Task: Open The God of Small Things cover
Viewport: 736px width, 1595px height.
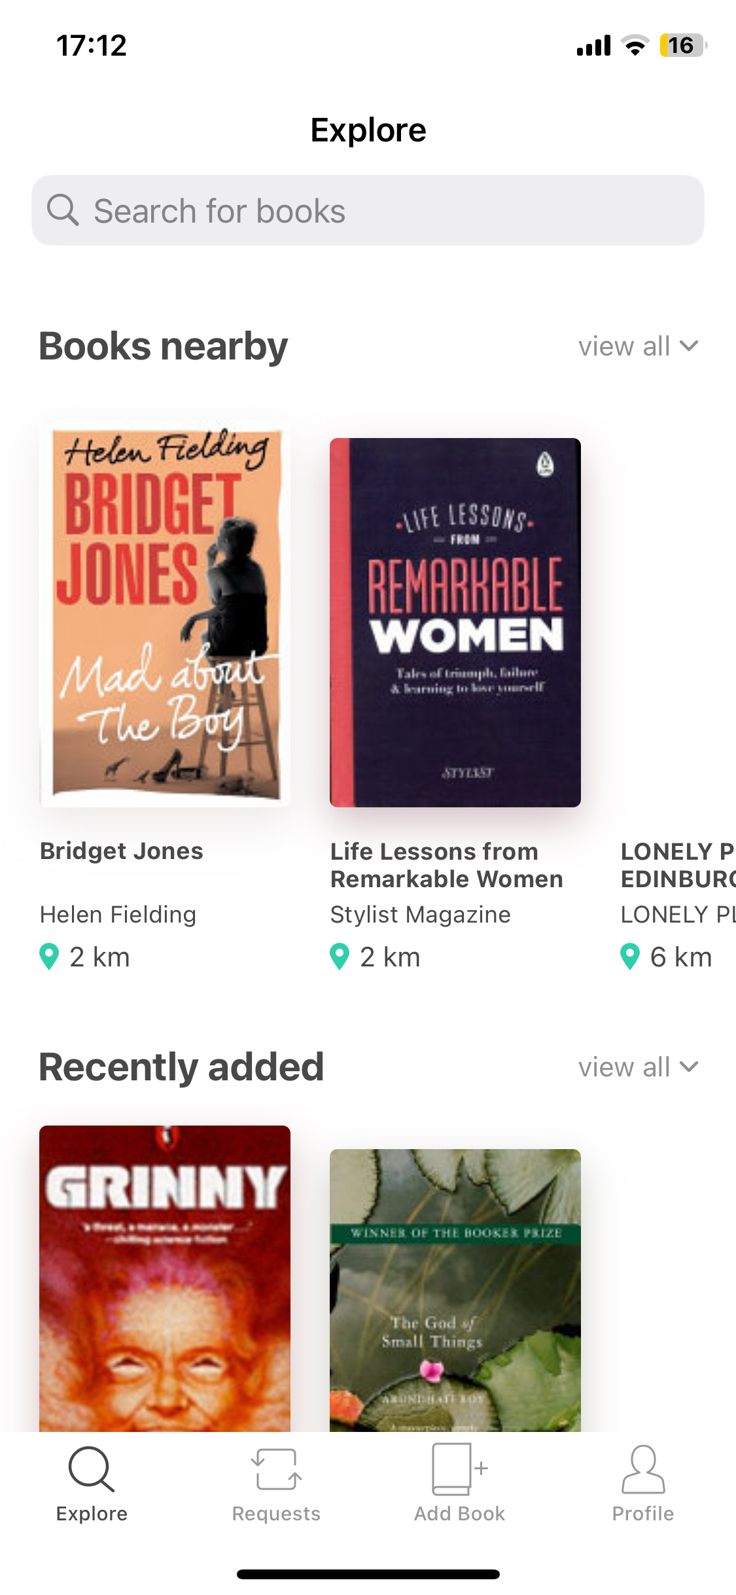Action: 455,1289
